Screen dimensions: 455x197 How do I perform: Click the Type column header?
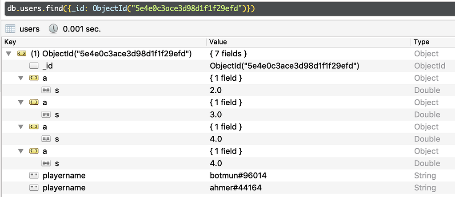point(431,42)
